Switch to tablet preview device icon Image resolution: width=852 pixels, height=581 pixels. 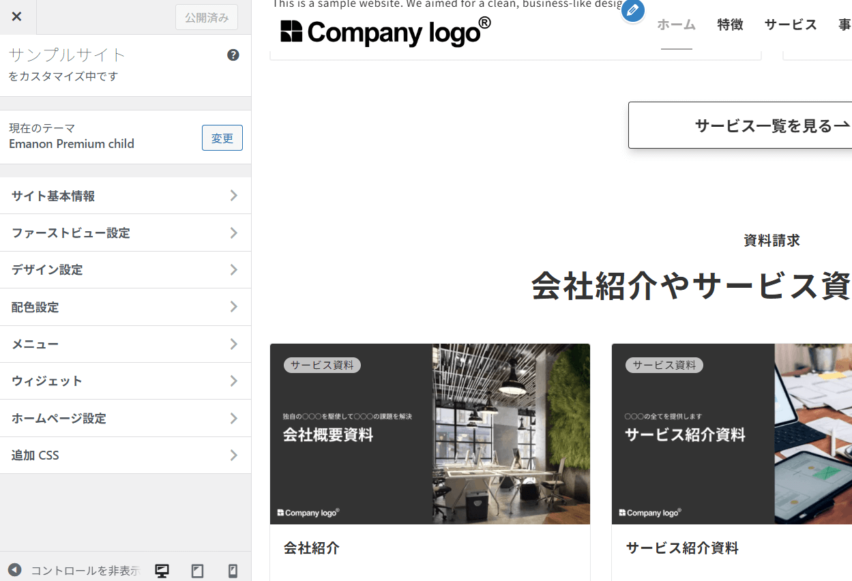tap(198, 571)
